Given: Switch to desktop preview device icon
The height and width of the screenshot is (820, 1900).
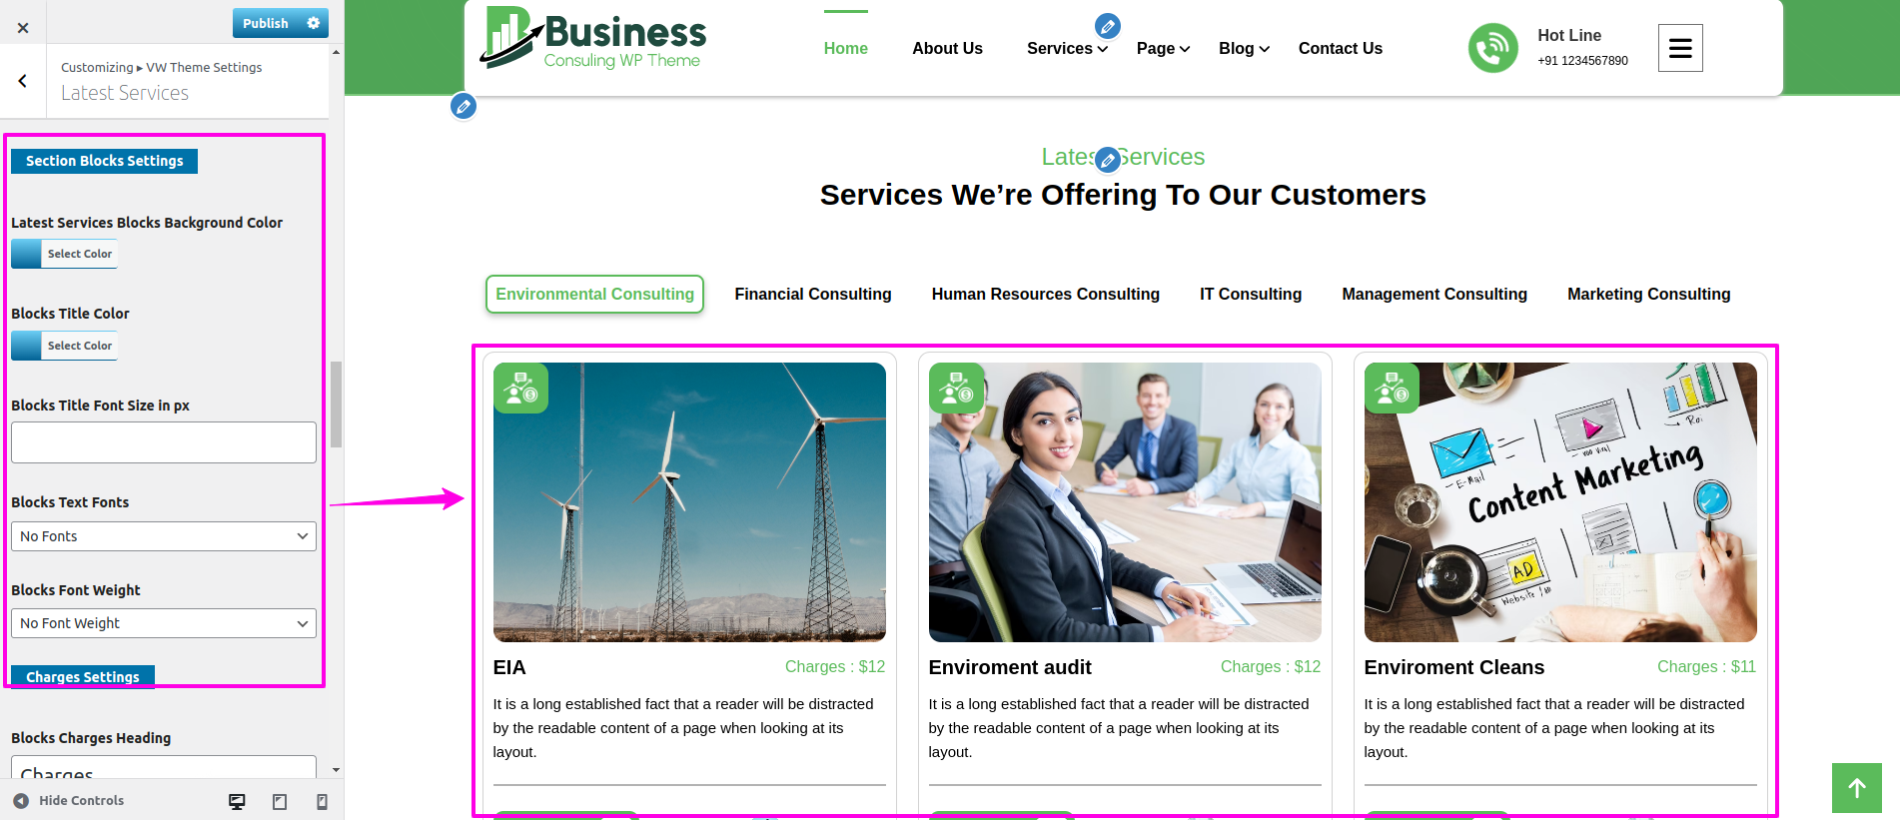Looking at the screenshot, I should tap(237, 801).
